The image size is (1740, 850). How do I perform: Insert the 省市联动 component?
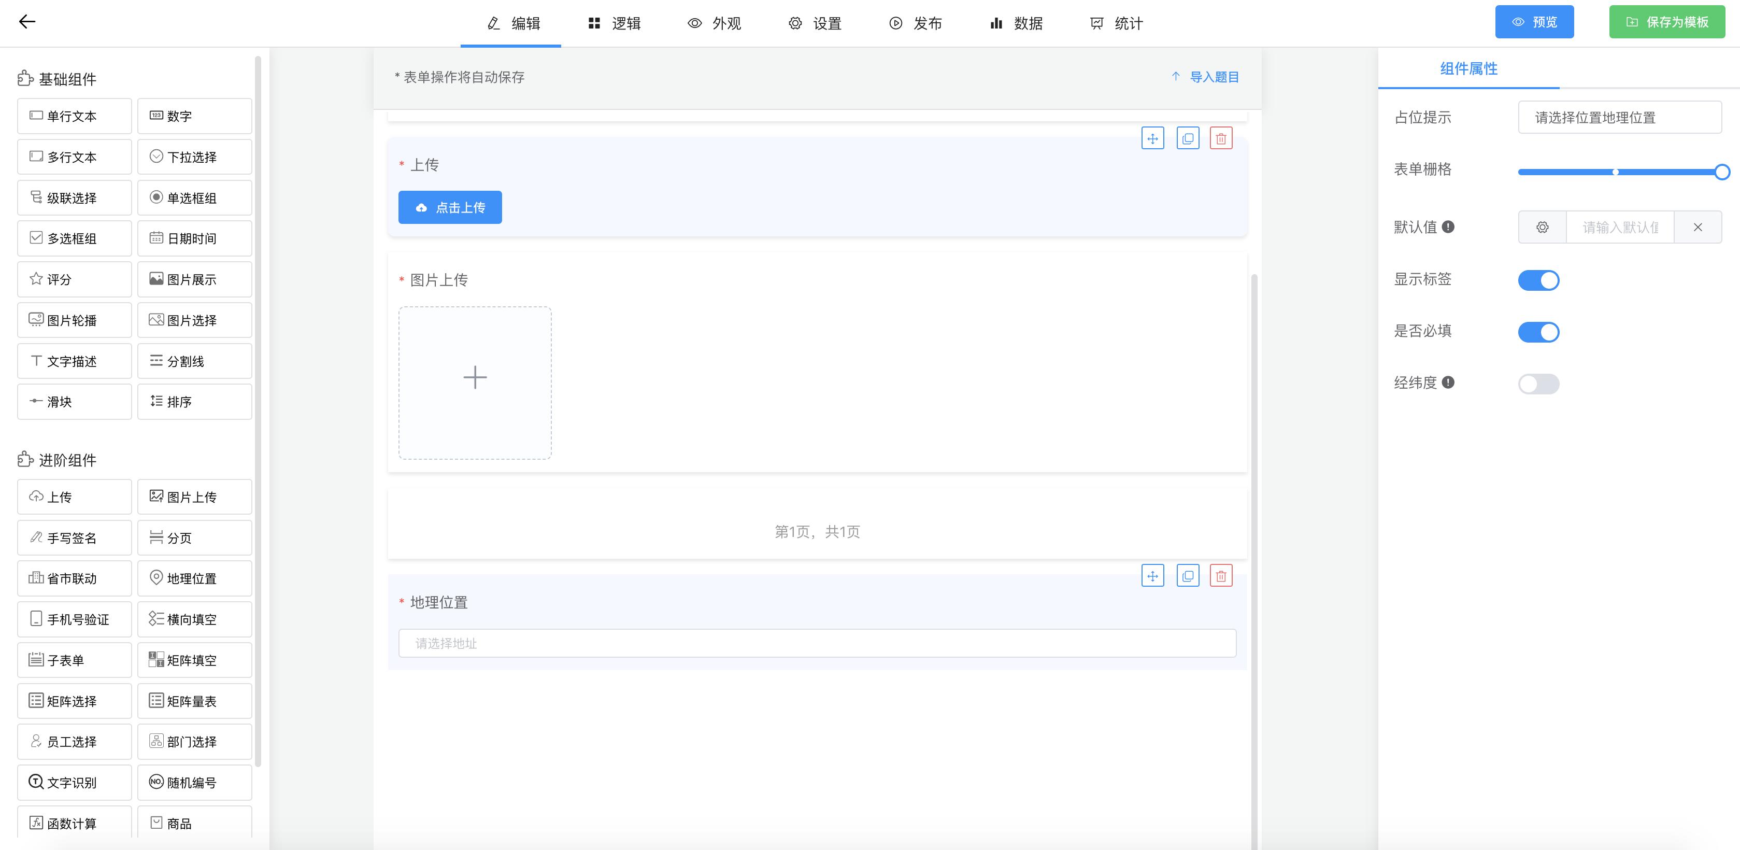(x=74, y=578)
